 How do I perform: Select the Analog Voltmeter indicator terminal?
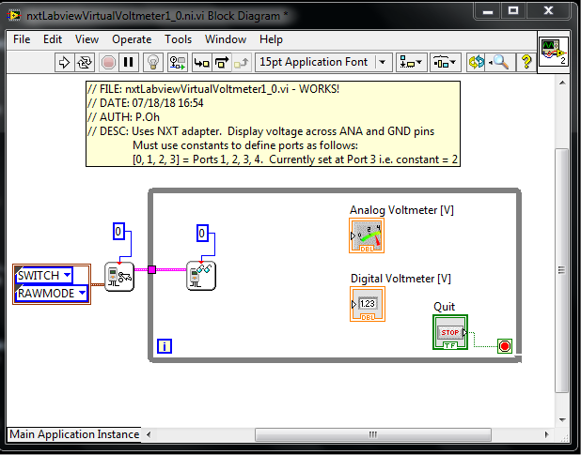point(367,235)
